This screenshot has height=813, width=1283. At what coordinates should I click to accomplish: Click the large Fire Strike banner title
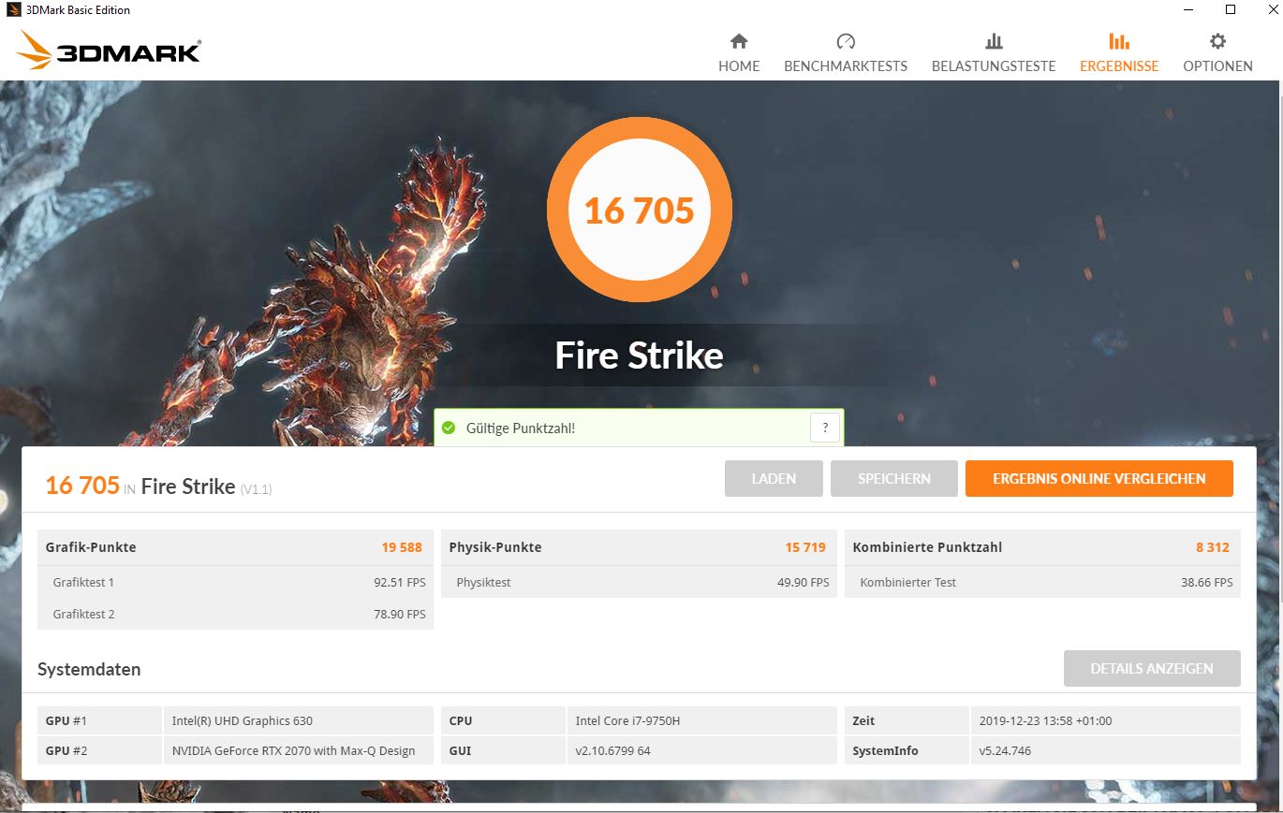point(639,356)
